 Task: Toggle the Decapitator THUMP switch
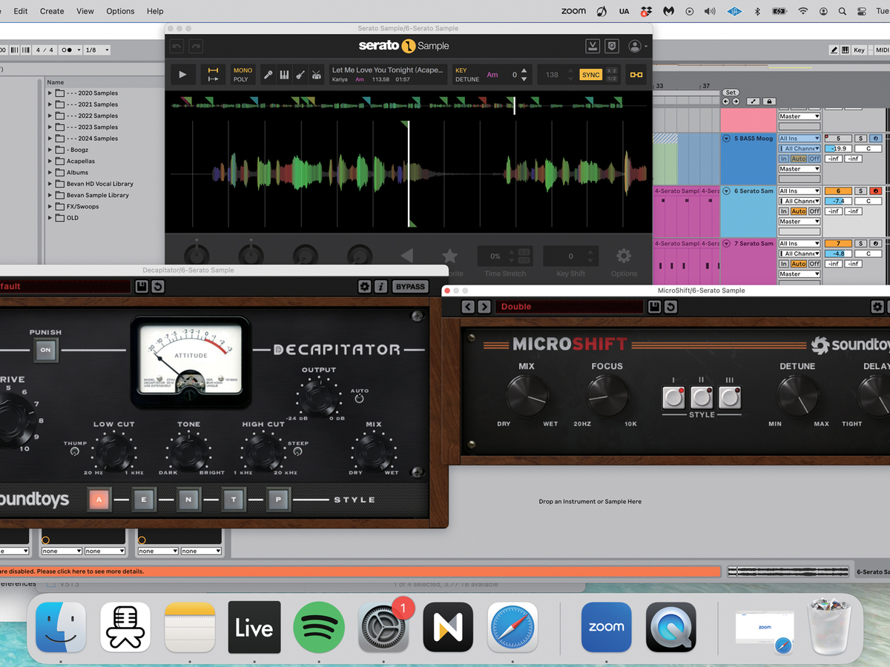coord(75,451)
